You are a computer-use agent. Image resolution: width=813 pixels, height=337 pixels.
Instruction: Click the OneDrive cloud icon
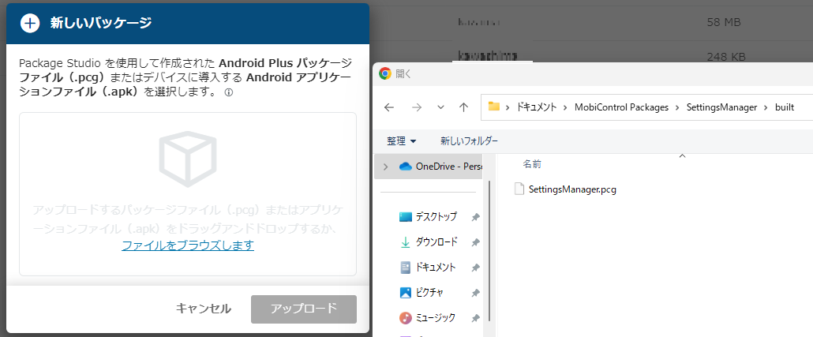tap(405, 167)
